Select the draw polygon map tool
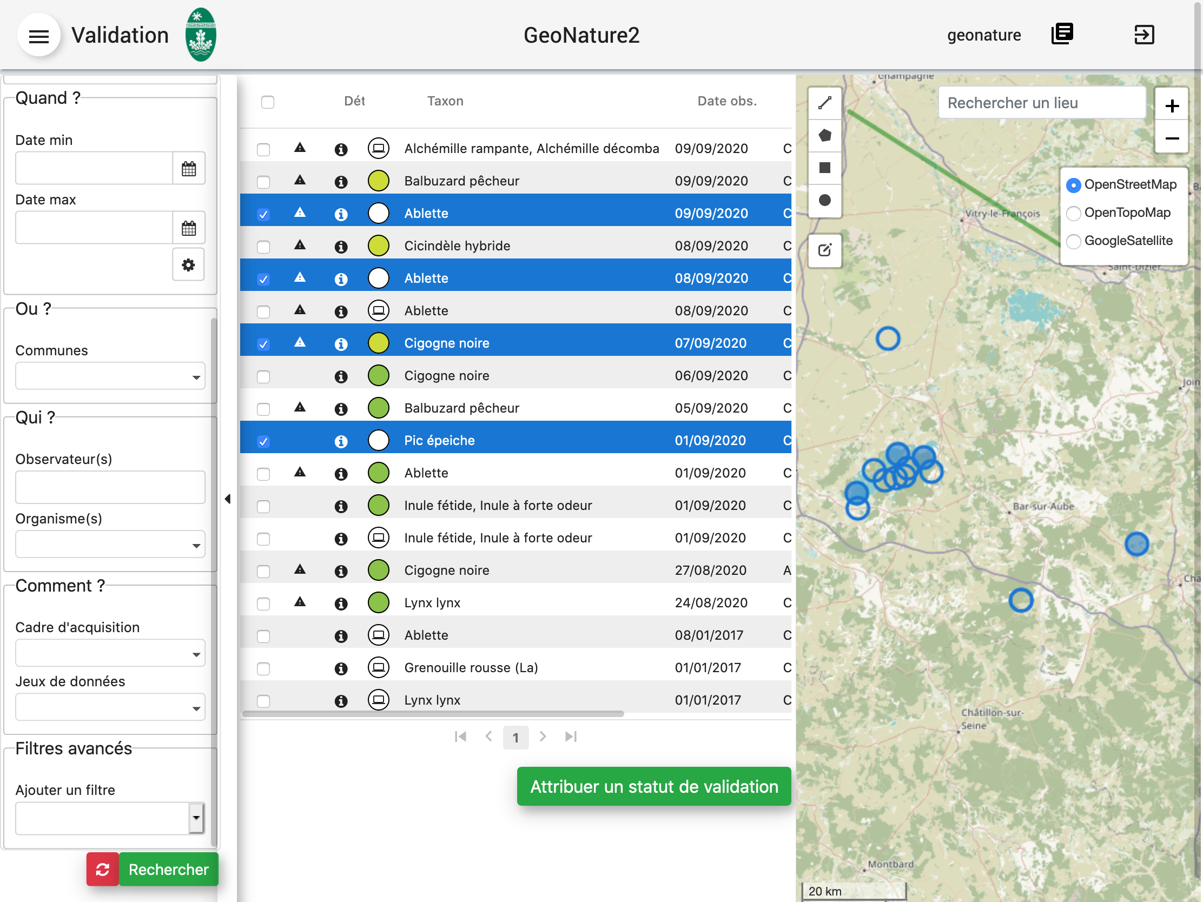This screenshot has width=1203, height=902. [x=824, y=135]
